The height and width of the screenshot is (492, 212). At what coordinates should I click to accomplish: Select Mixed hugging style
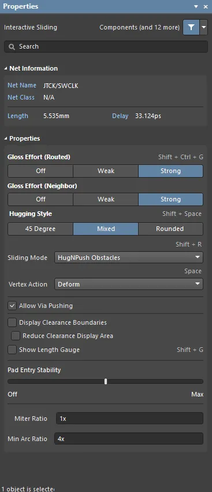pos(106,229)
